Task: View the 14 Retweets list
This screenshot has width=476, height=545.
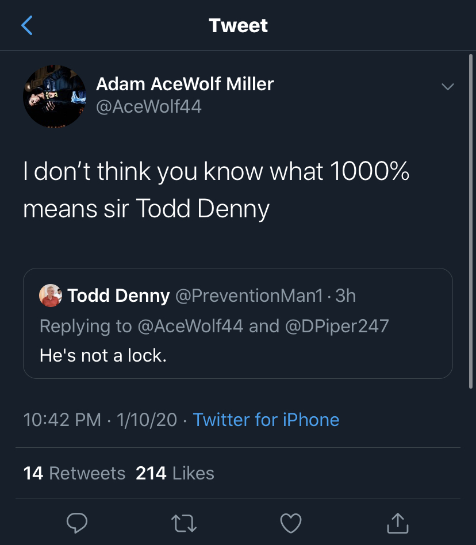Action: [x=74, y=473]
